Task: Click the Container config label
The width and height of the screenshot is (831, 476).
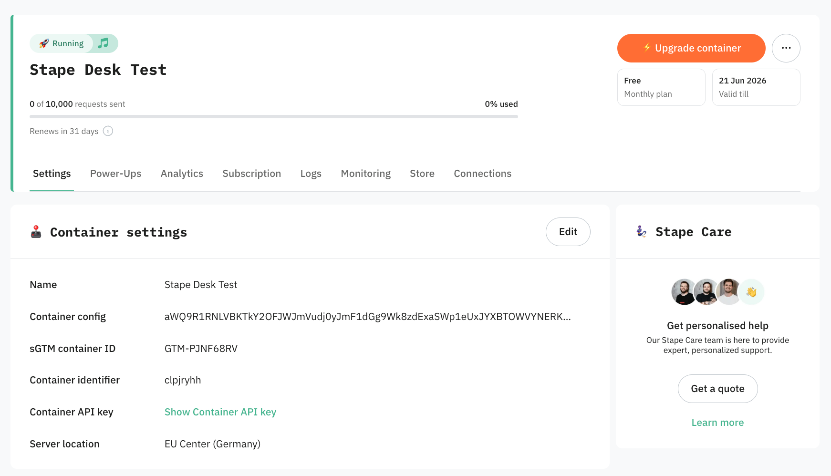Action: [x=68, y=317]
